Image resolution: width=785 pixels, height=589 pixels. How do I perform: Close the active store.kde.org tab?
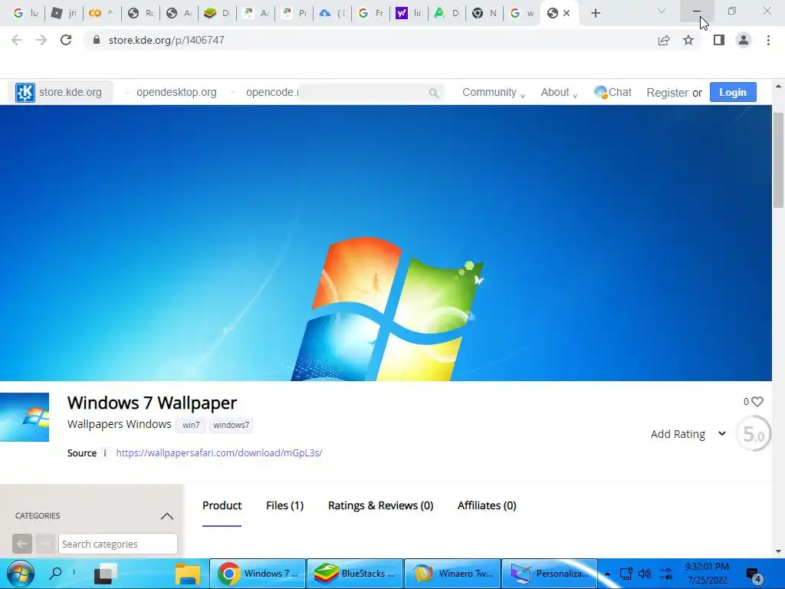pos(567,13)
